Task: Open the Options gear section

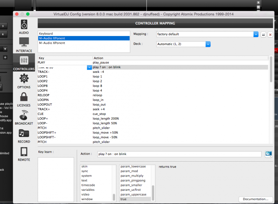Action: click(x=24, y=81)
